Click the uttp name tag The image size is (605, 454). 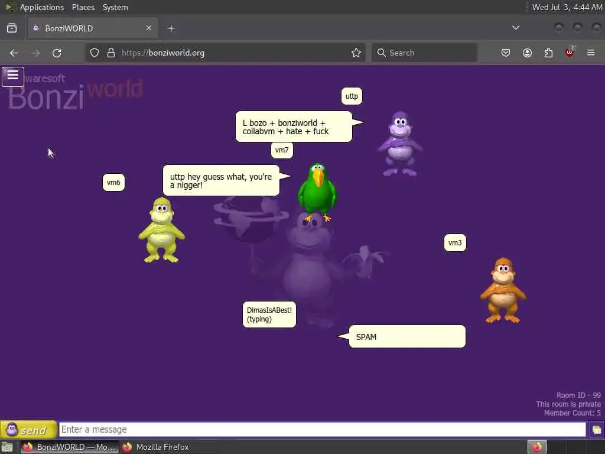coord(352,96)
